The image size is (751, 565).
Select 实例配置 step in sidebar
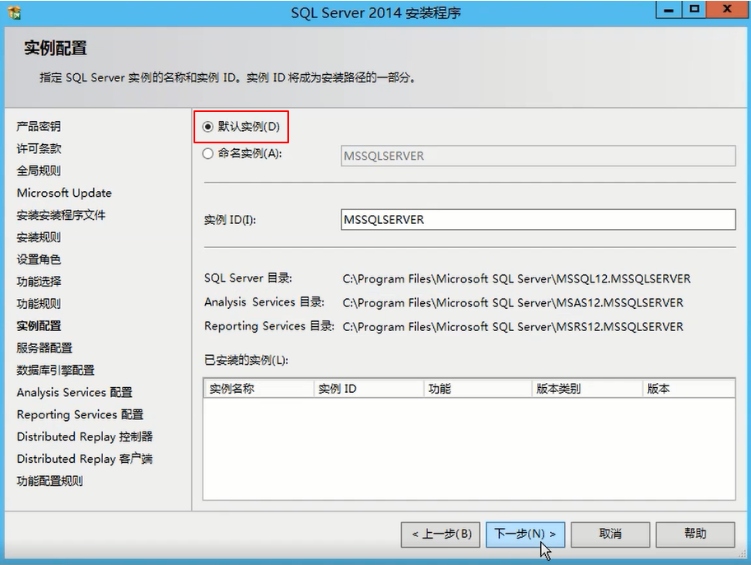(x=39, y=326)
